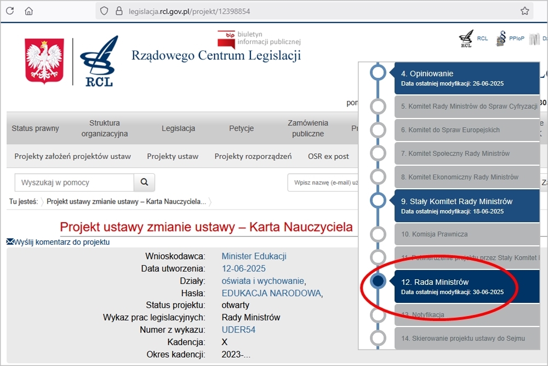Open tracking protection shield icon
548x366 pixels.
click(104, 11)
